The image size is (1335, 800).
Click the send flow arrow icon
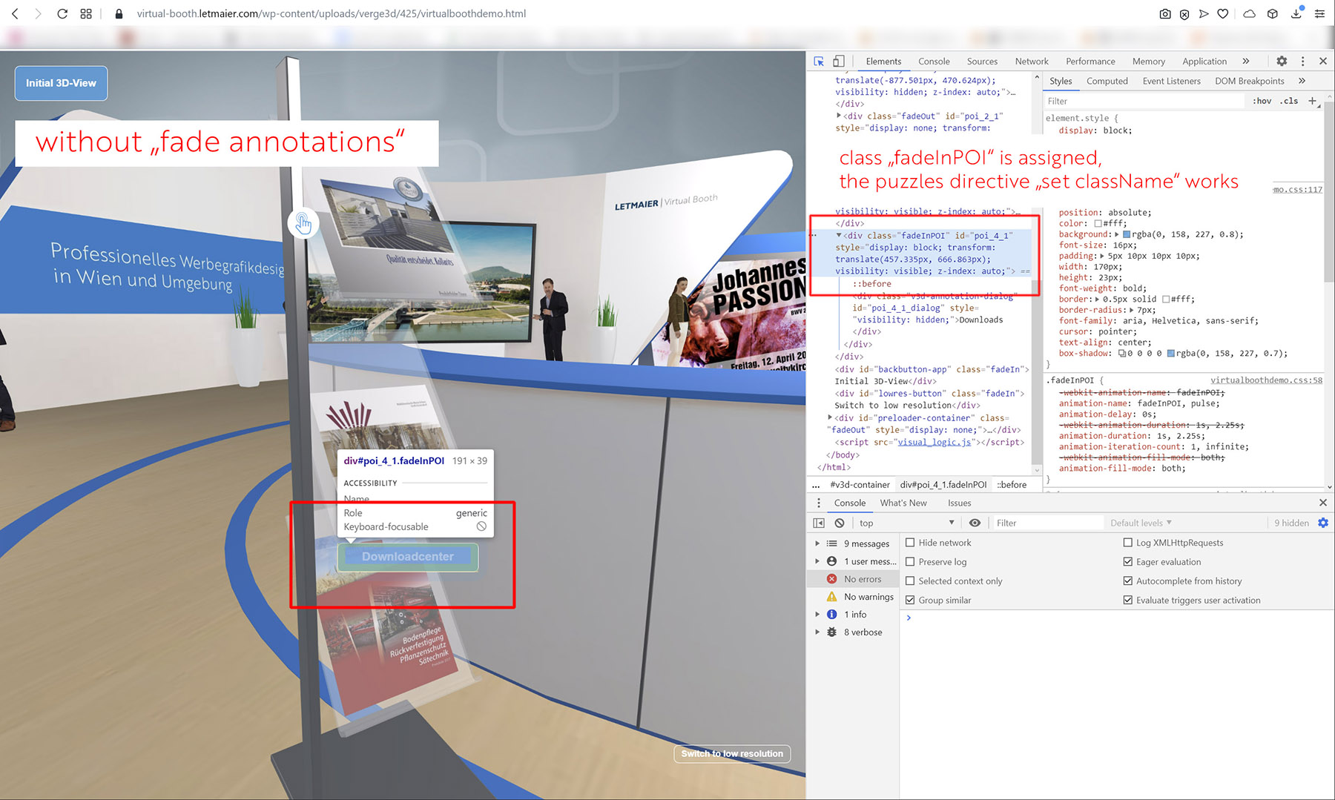coord(1204,13)
